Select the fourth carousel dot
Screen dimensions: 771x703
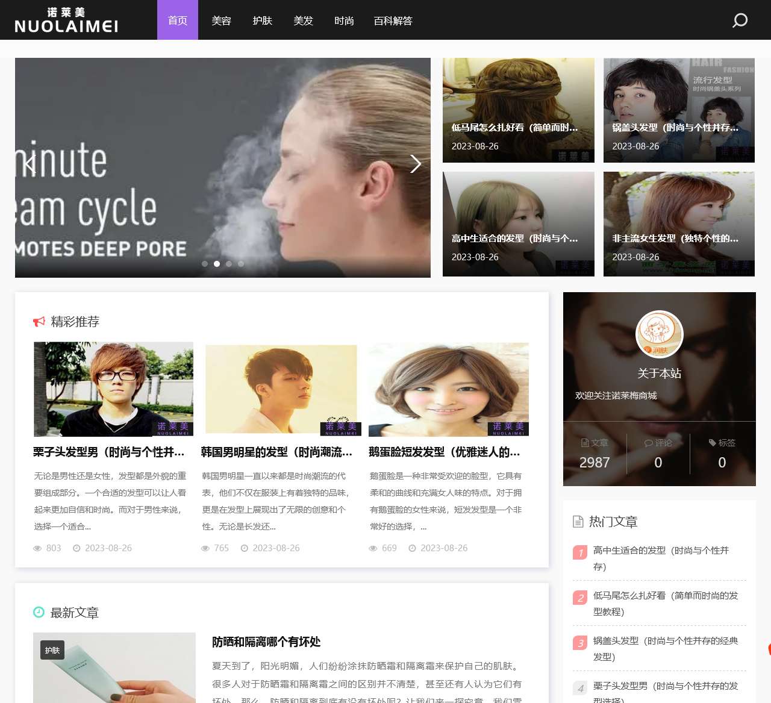pos(241,264)
